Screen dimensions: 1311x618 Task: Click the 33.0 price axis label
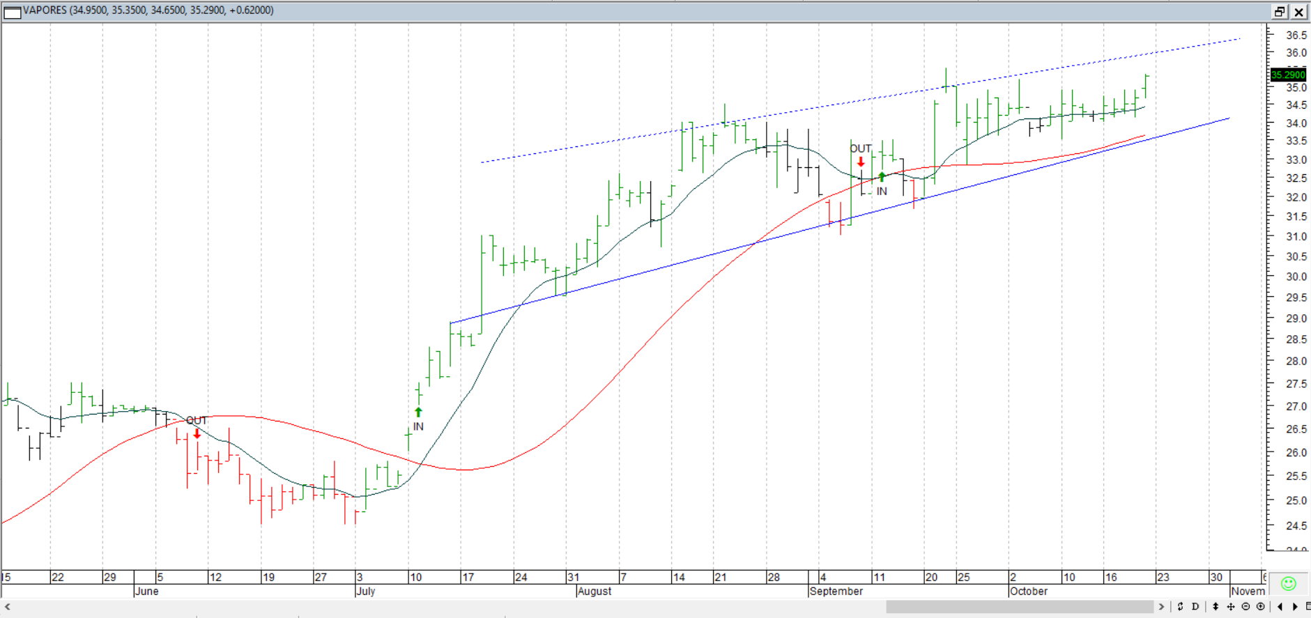(1296, 160)
